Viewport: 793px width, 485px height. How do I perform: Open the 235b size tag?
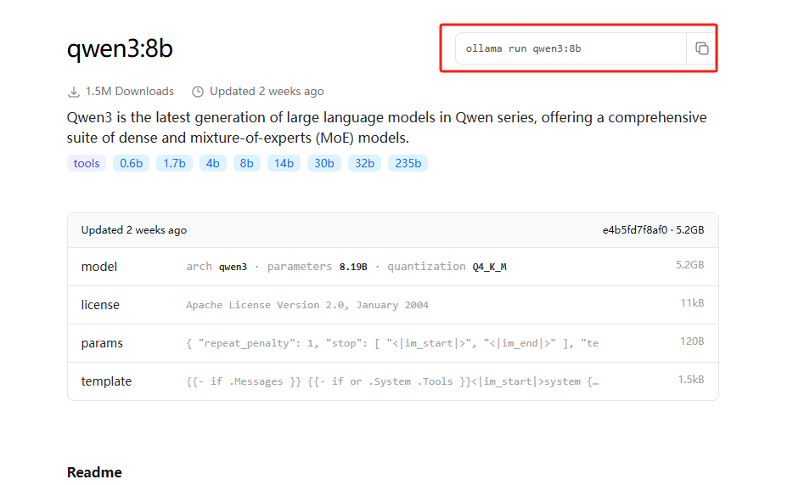[408, 163]
